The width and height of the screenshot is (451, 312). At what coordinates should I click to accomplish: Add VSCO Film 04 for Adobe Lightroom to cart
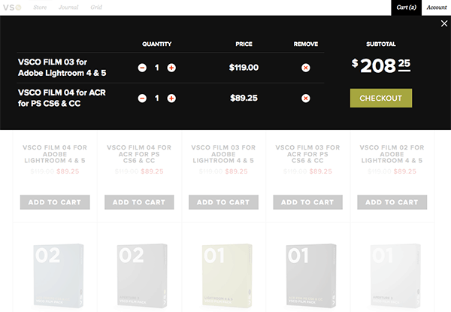[55, 202]
